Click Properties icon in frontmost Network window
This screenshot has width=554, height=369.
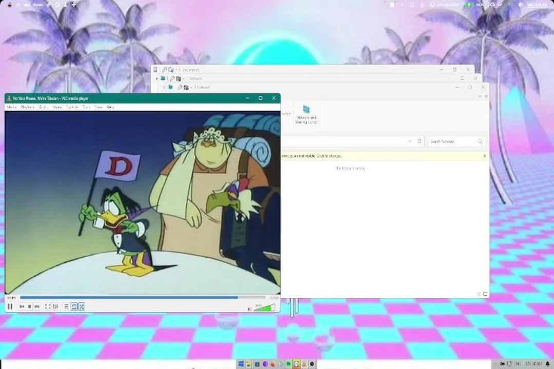(180, 87)
